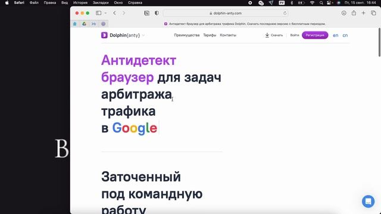Screen dimensions: 381x214
Task: Go back to previous page
Action: tap(115, 13)
